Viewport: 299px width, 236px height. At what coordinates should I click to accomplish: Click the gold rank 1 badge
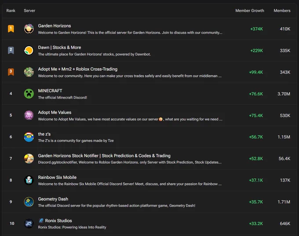pyautogui.click(x=11, y=29)
